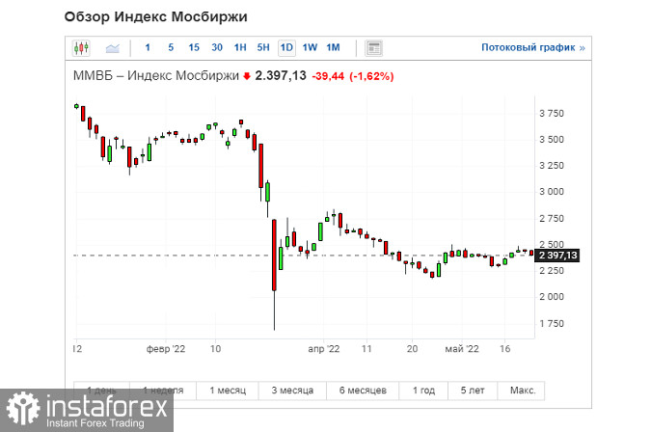Screen dimensions: 651x432
Task: Click the (-1,62%) percent change
Action: point(371,76)
